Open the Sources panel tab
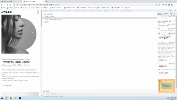 pyautogui.click(x=64, y=11)
